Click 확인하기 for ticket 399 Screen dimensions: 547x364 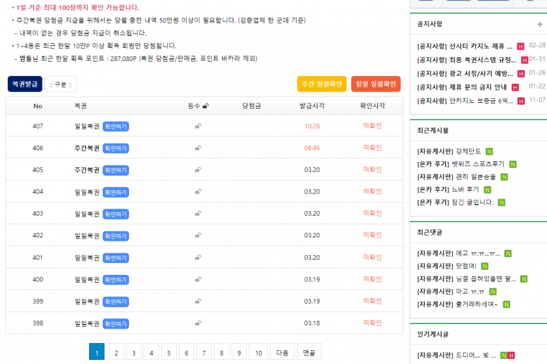(x=116, y=302)
